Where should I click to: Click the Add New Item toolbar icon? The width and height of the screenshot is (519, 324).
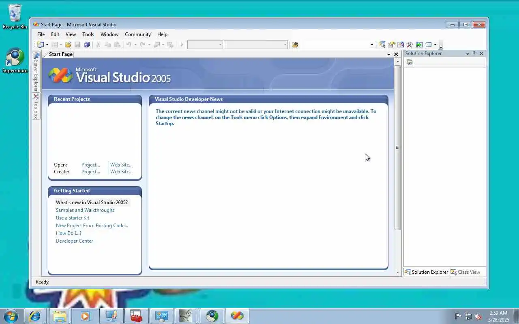[x=54, y=45]
